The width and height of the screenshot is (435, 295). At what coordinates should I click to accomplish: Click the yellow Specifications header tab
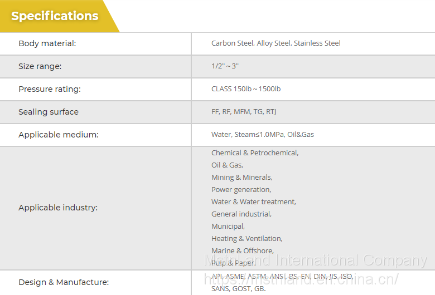coord(55,16)
